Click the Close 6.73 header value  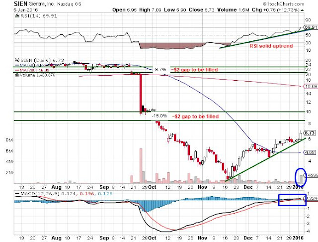click(202, 10)
